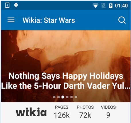Select the first carousel page dot

tap(54, 97)
